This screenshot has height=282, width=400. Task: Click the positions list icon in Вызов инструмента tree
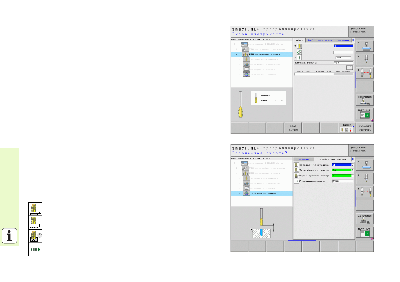click(247, 70)
